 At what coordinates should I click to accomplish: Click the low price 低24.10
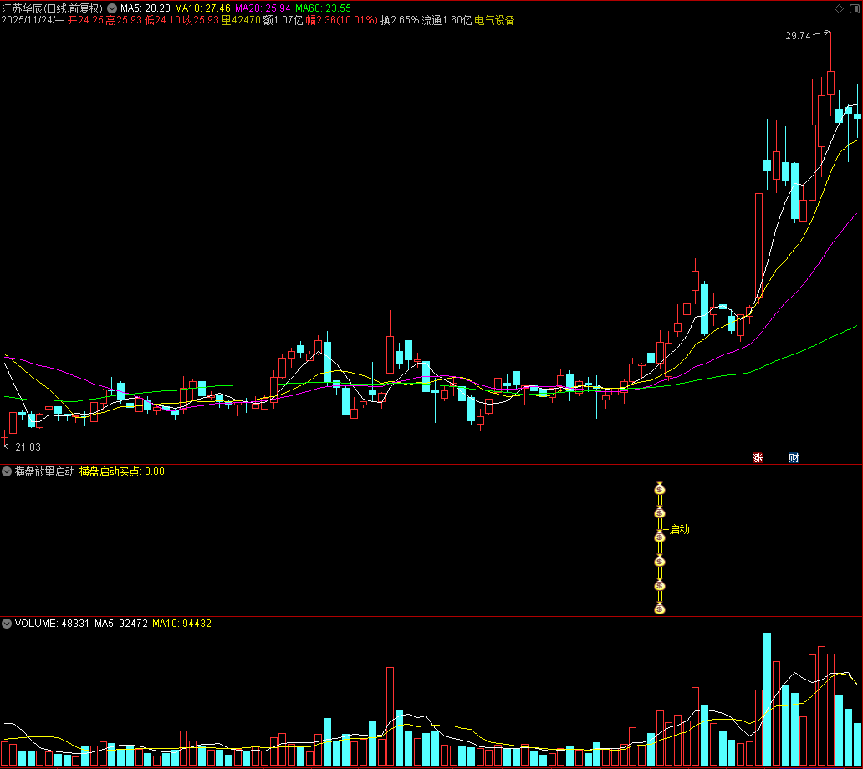(162, 20)
